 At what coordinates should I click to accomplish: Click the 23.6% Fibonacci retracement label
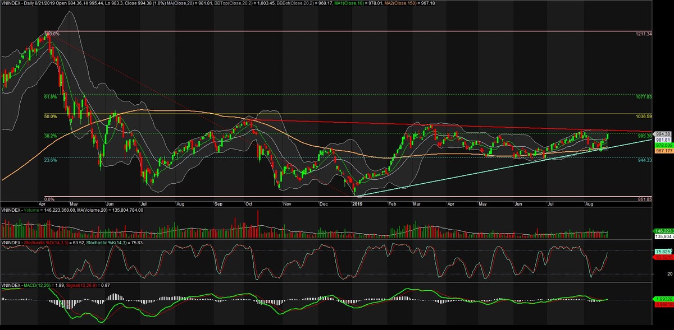[51, 160]
